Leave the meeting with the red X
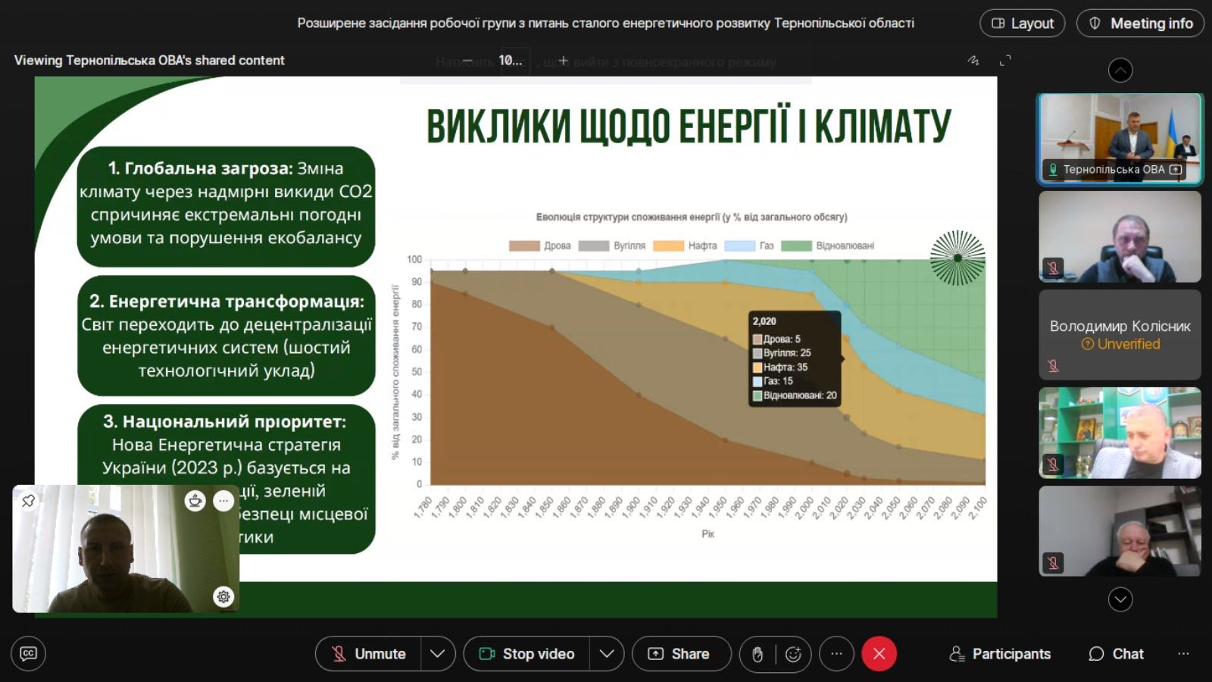The height and width of the screenshot is (682, 1212). pos(879,654)
